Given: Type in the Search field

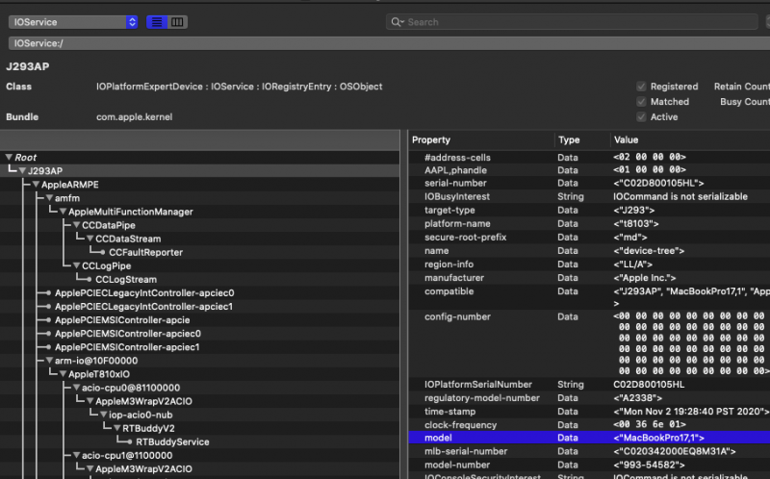Looking at the screenshot, I should click(577, 22).
